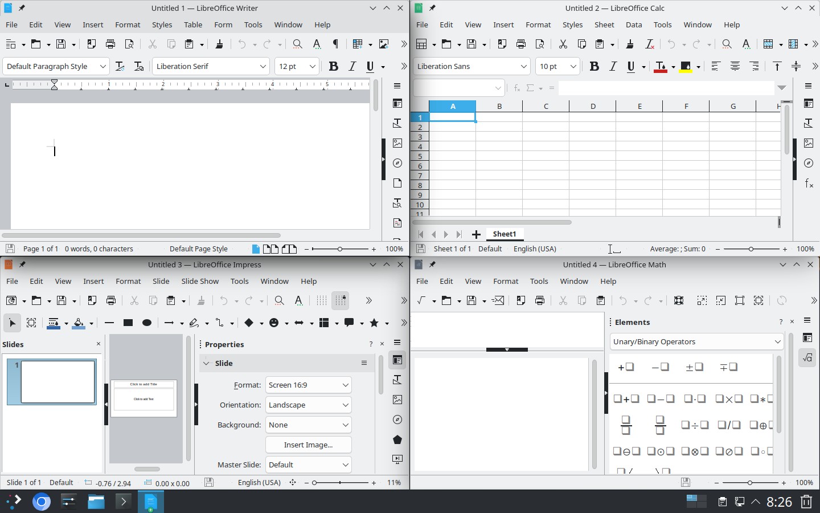The image size is (820, 513).
Task: Click the slide 1 thumbnail in Slides panel
Action: pos(58,382)
